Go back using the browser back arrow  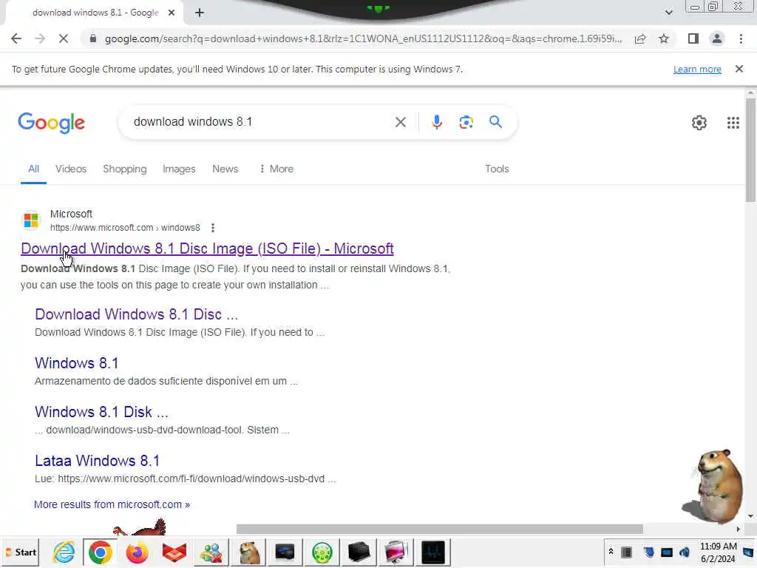pyautogui.click(x=16, y=38)
